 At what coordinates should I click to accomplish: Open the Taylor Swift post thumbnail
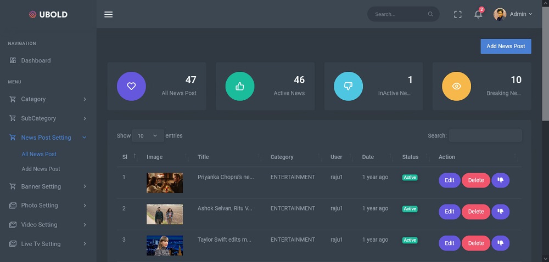[x=165, y=246]
